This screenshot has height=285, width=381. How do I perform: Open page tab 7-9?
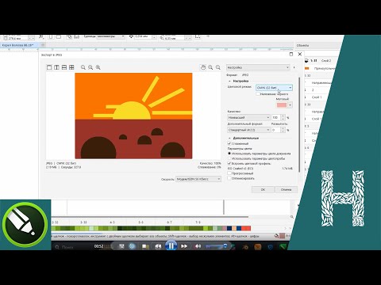[x=198, y=222]
